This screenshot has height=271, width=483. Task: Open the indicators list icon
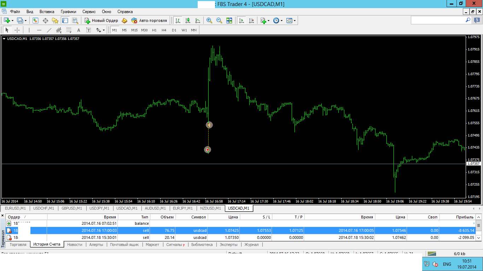click(263, 20)
